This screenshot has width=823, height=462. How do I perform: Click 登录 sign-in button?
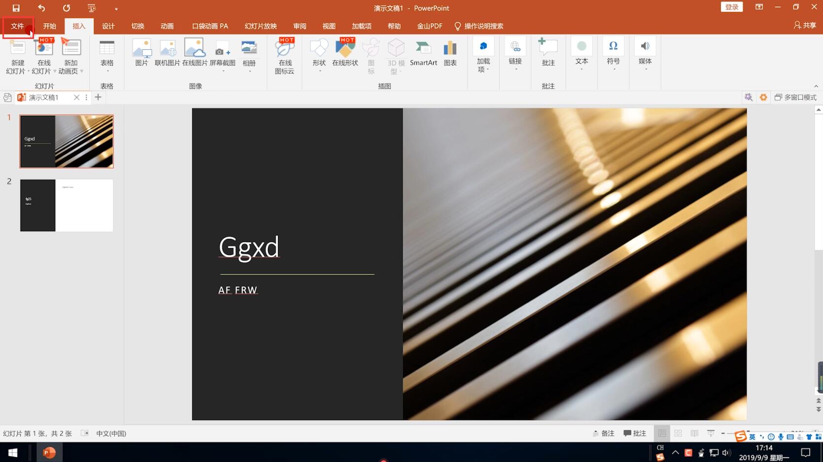(732, 7)
